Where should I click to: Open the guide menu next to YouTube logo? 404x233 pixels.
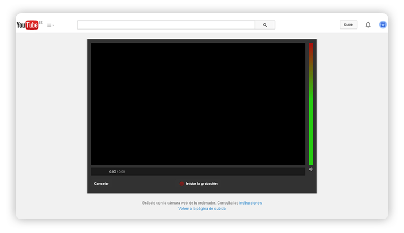click(51, 25)
